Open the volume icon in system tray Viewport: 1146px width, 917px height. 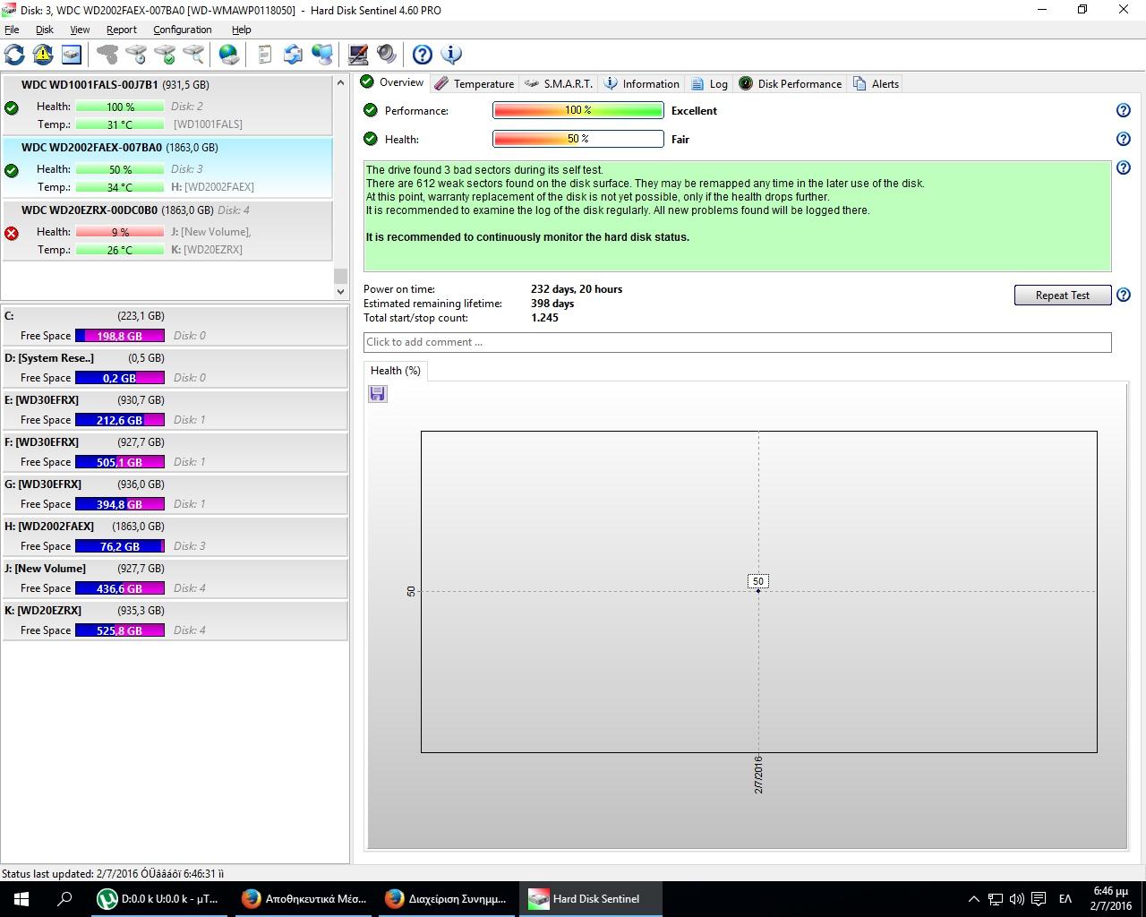[1017, 898]
